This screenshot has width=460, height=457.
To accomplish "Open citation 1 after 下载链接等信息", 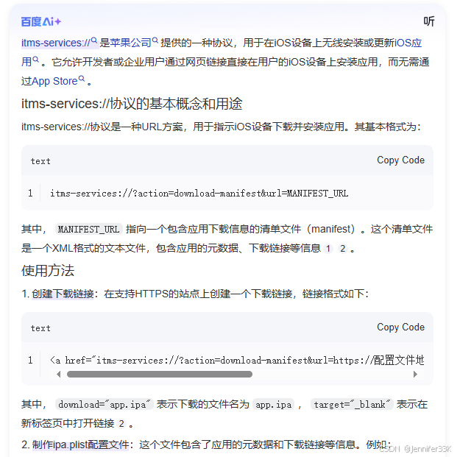I will pyautogui.click(x=328, y=249).
